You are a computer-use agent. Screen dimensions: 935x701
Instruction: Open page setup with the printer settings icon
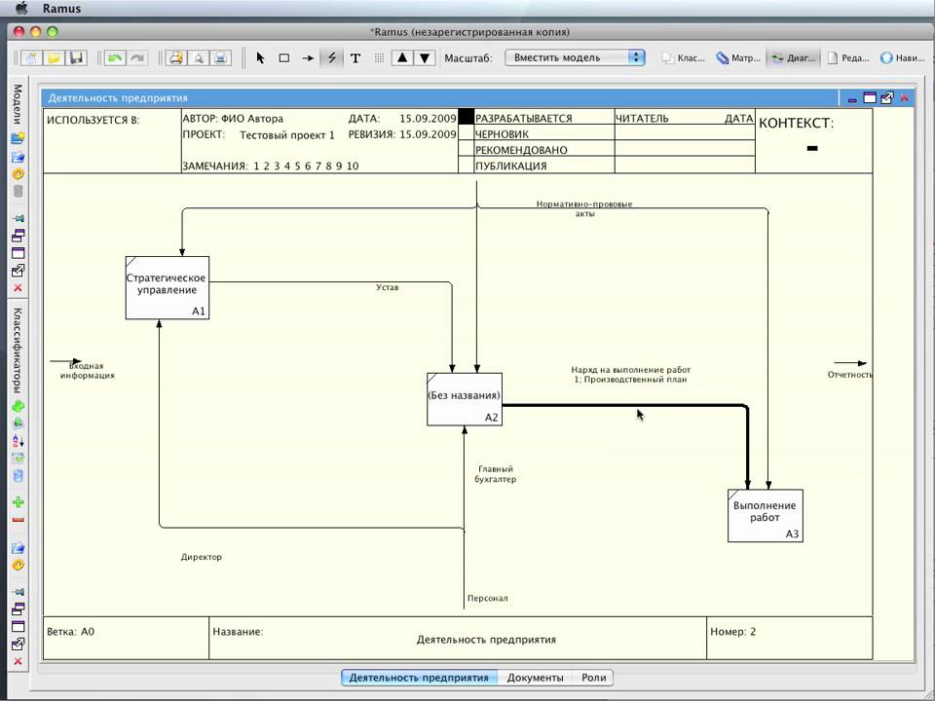tap(176, 57)
